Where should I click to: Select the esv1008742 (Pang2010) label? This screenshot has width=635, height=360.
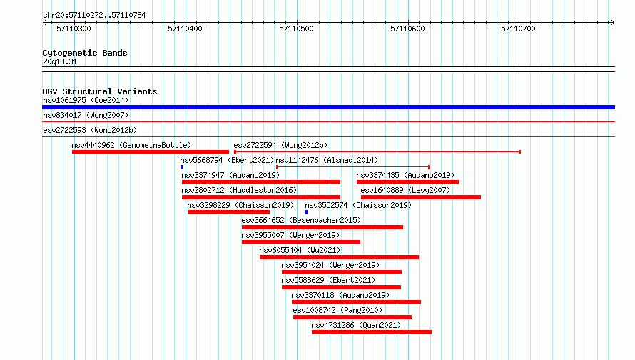tap(337, 310)
